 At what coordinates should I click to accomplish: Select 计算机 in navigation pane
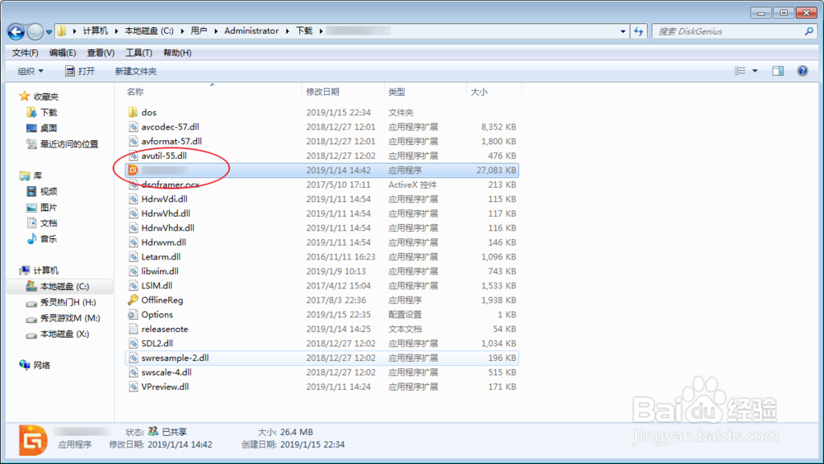click(x=39, y=270)
